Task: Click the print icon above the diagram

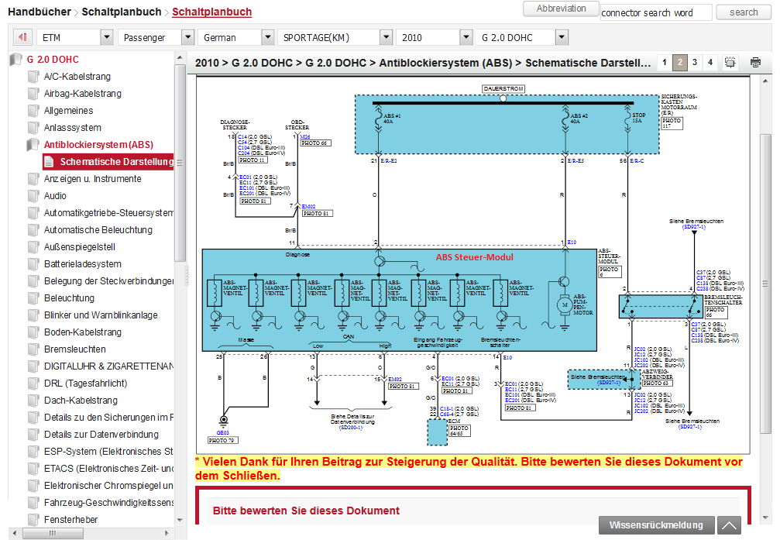Action: click(x=755, y=63)
